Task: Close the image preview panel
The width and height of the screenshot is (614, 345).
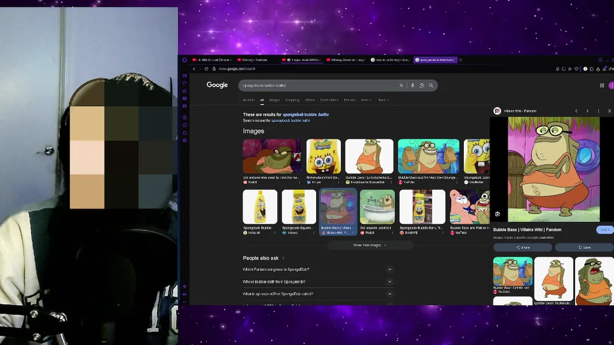Action: tap(609, 111)
